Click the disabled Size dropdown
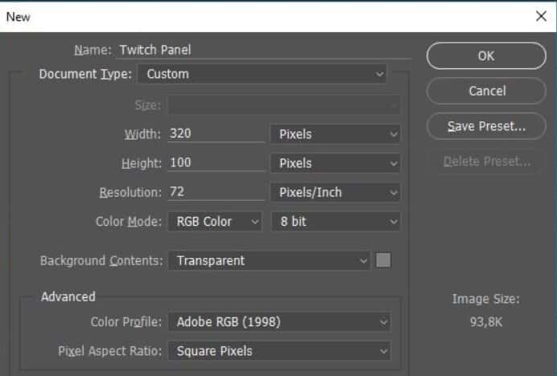 coord(284,105)
